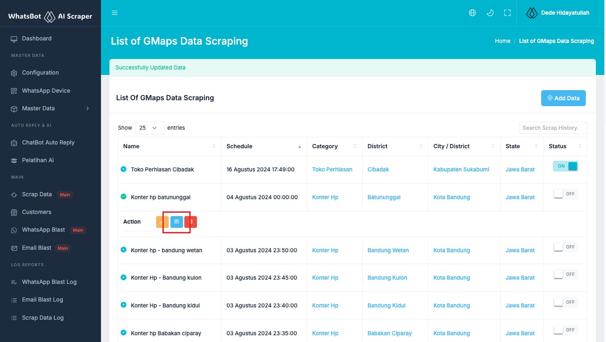Click the Pelatihan Ai graduation cap icon
The height and width of the screenshot is (342, 606).
point(14,160)
